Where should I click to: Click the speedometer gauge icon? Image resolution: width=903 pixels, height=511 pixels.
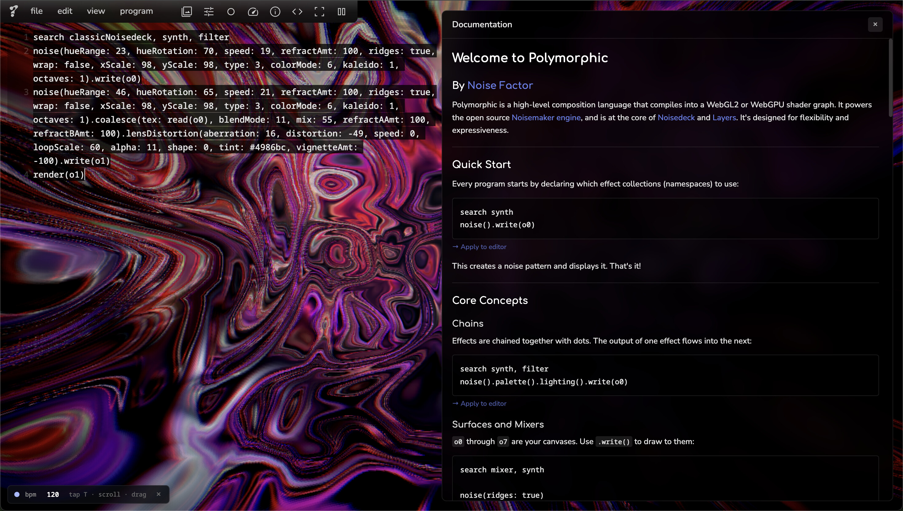[x=253, y=12]
